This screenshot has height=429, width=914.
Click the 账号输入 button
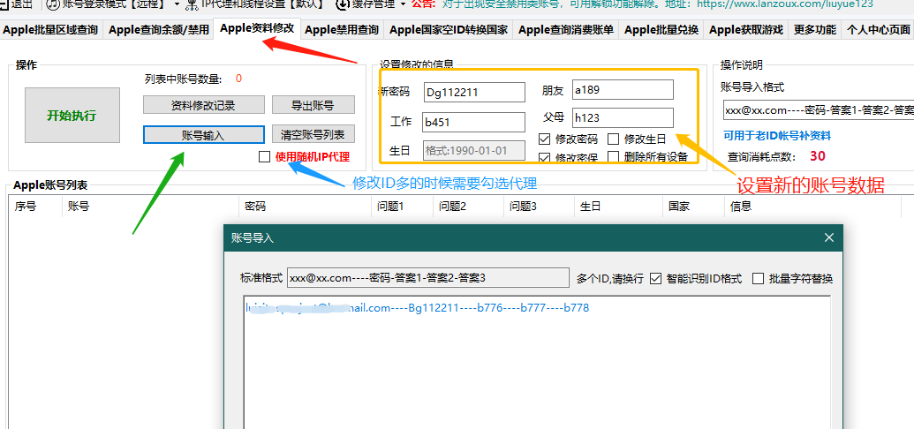(203, 135)
